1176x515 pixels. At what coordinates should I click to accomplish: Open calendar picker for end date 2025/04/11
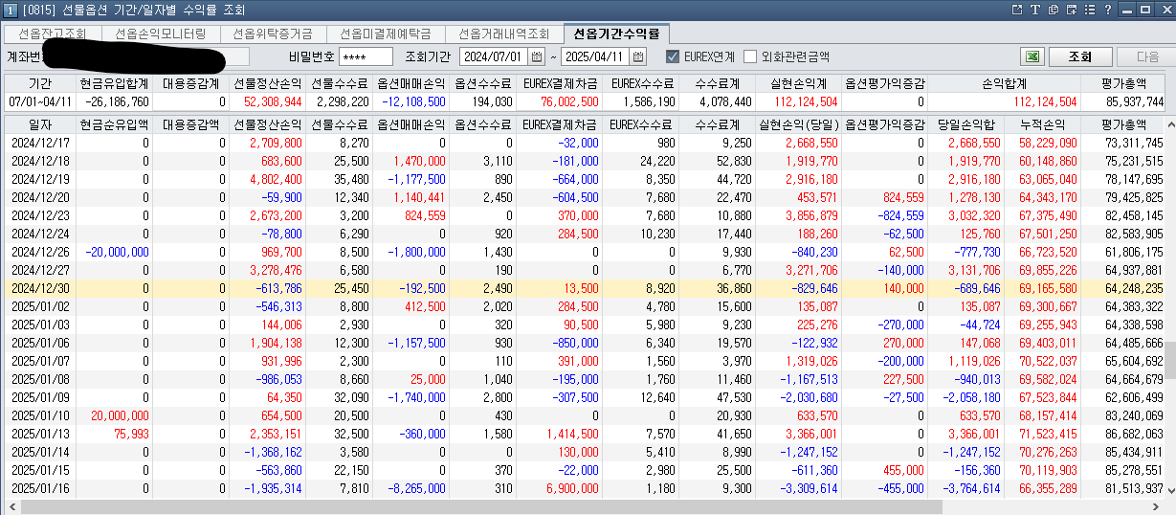638,56
